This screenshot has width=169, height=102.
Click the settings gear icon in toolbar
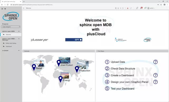(118, 8)
